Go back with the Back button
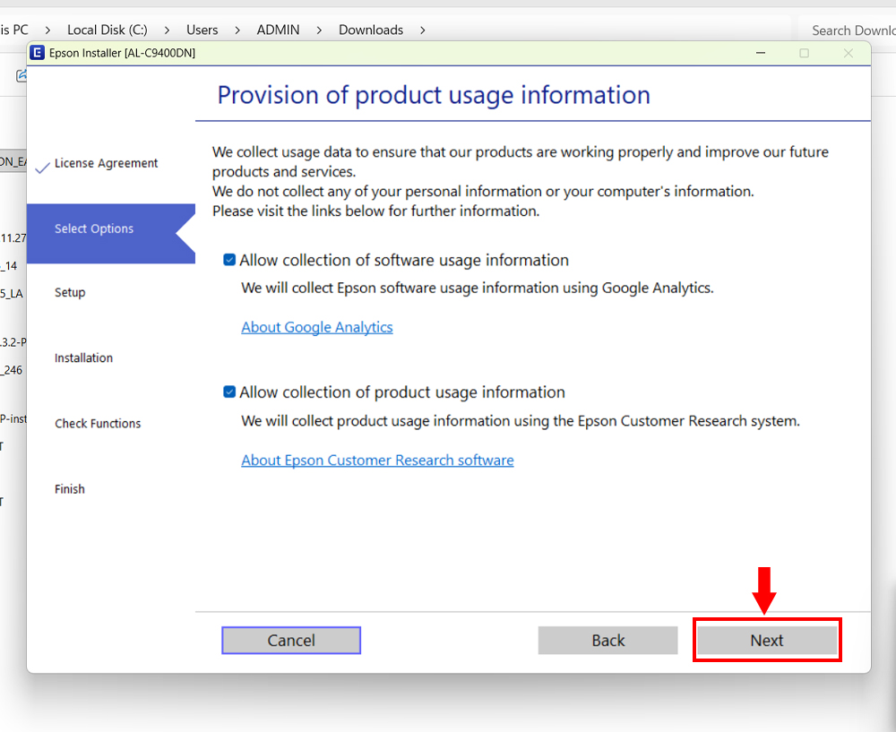 point(608,640)
